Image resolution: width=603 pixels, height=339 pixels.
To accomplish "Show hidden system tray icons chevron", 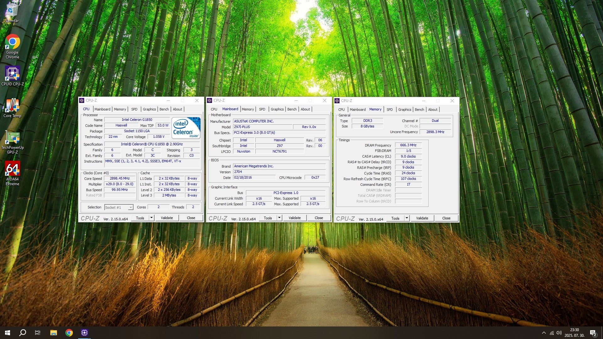I will point(544,333).
